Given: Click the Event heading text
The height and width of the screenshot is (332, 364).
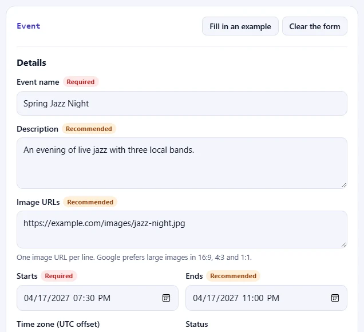Looking at the screenshot, I should pyautogui.click(x=29, y=26).
